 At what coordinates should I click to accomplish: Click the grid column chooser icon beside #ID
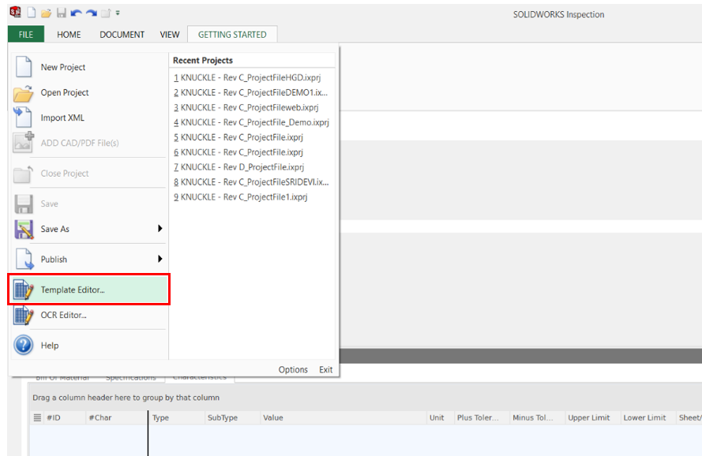(x=37, y=417)
